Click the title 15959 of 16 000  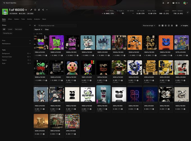87,52
